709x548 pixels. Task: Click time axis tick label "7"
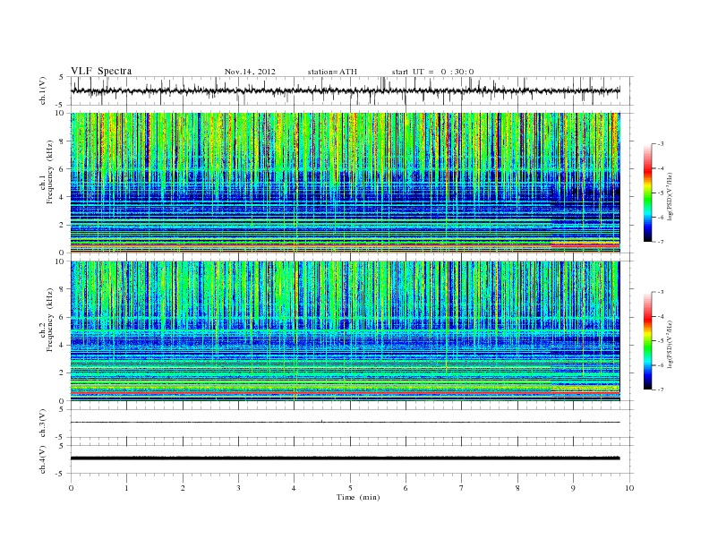[x=462, y=488]
